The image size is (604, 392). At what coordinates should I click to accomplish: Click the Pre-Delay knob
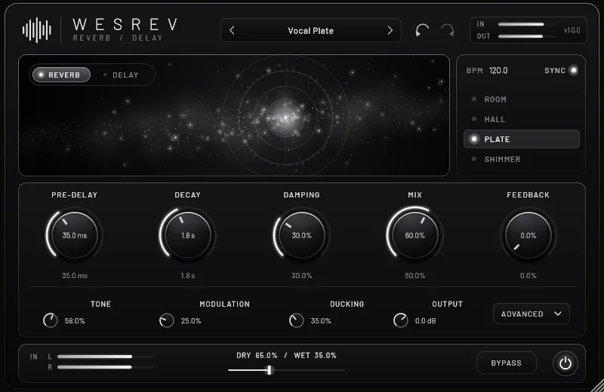pyautogui.click(x=74, y=235)
